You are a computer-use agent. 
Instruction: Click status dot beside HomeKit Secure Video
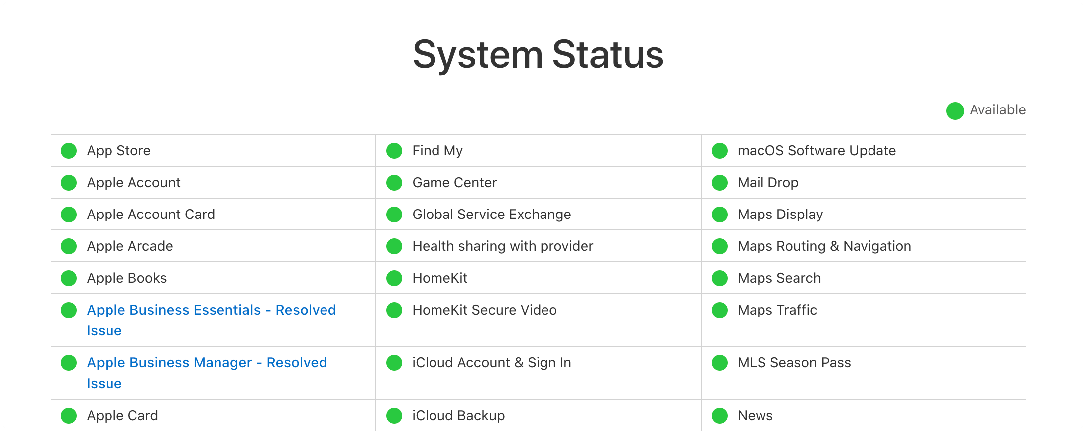[x=394, y=310]
